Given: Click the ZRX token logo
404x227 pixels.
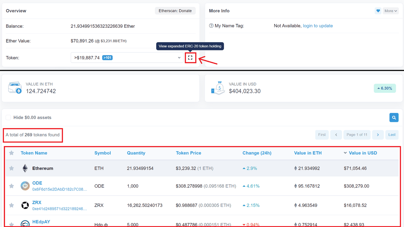Looking at the screenshot, I should coord(25,205).
